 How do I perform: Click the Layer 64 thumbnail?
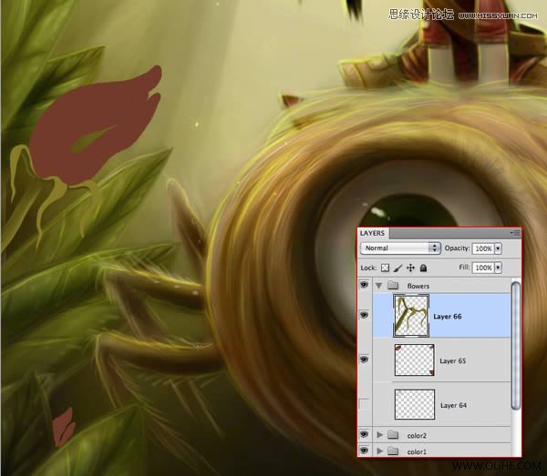(x=415, y=404)
